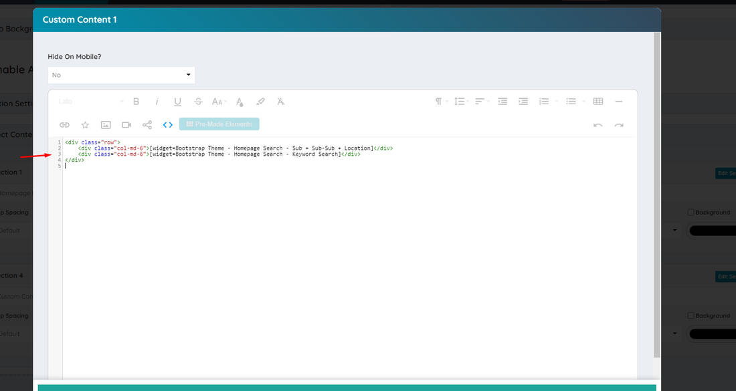This screenshot has width=736, height=391.
Task: Apply italic formatting
Action: [x=157, y=101]
